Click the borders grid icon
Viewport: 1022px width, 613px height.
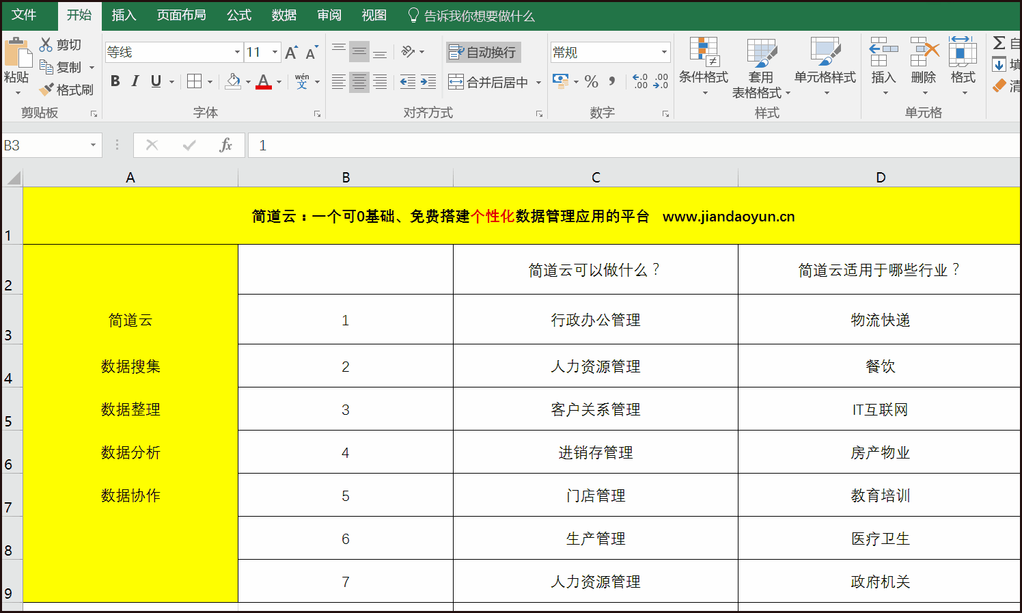pyautogui.click(x=195, y=81)
